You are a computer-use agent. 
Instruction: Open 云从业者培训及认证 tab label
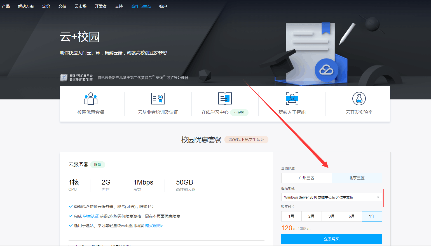click(158, 112)
